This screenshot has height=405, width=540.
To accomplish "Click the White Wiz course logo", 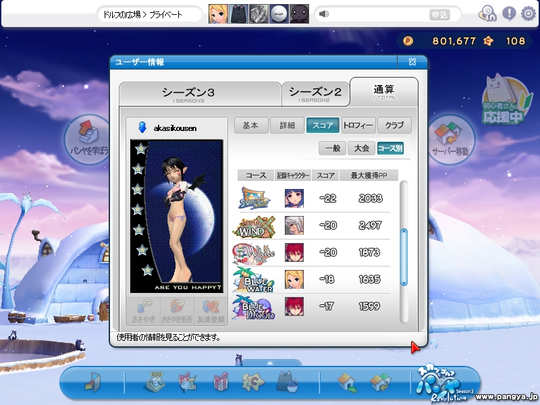I will pyautogui.click(x=254, y=254).
